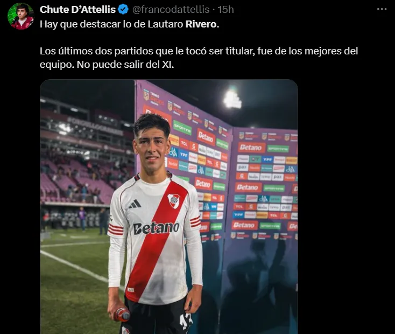Click the "Hay que destacar" tweet line
Viewport: 395px width, 334px height.
[x=130, y=24]
